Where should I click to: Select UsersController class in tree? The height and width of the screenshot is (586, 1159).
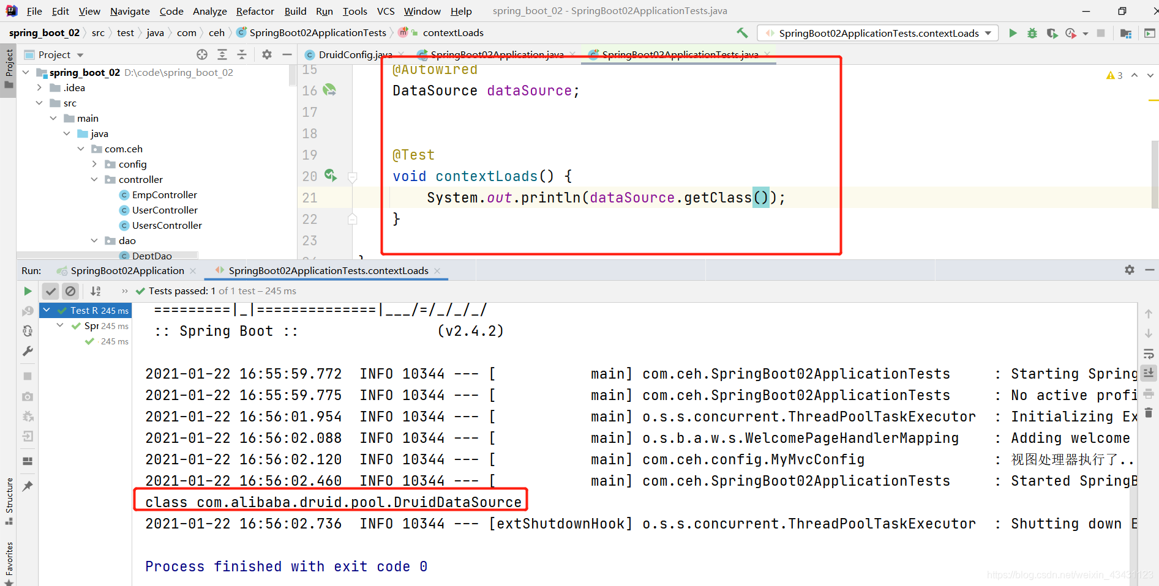167,225
